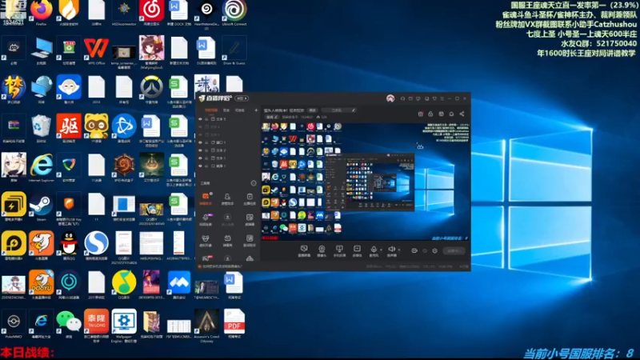Image resolution: width=640 pixels, height=360 pixels.
Task: Open the Tencent QQ penguin icon
Action: pyautogui.click(x=69, y=244)
